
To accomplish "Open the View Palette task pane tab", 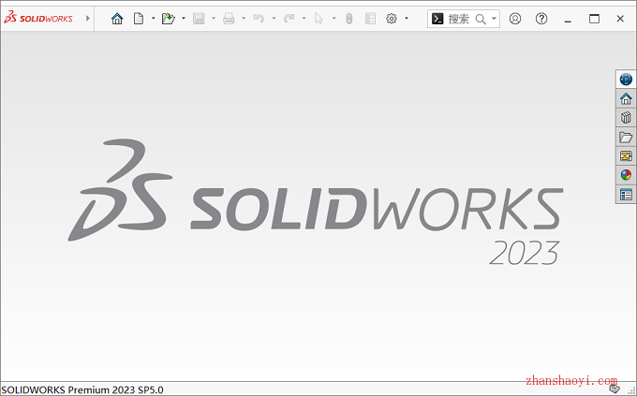I will pos(626,156).
